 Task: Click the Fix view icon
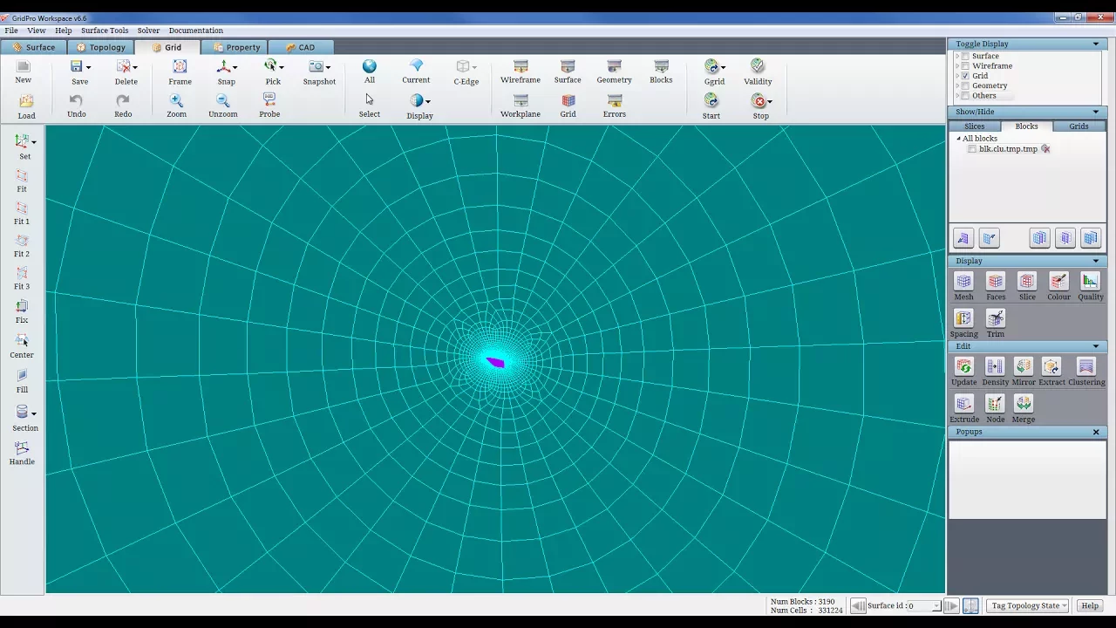point(22,306)
